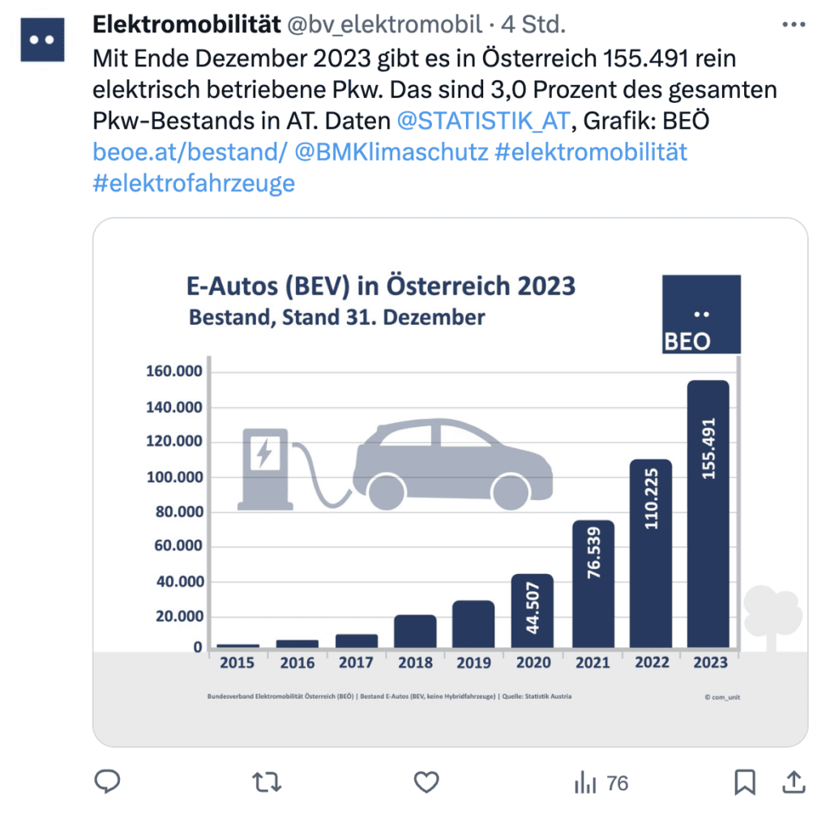View tweet analytics showing 76 views
The width and height of the screenshot is (830, 813).
[x=601, y=782]
